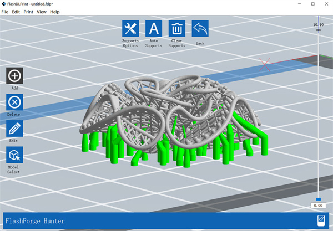Click the bottom blue handle of the layer slider
The image size is (333, 231).
[x=318, y=199]
